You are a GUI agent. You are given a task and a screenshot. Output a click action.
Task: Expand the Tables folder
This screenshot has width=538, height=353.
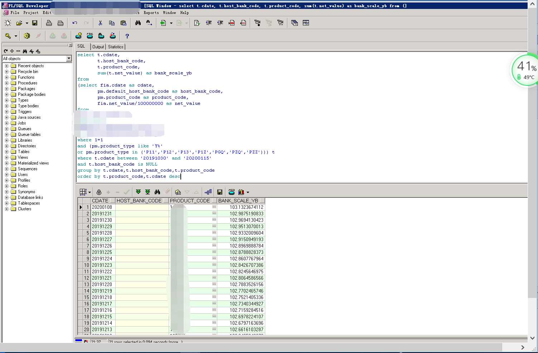click(6, 152)
